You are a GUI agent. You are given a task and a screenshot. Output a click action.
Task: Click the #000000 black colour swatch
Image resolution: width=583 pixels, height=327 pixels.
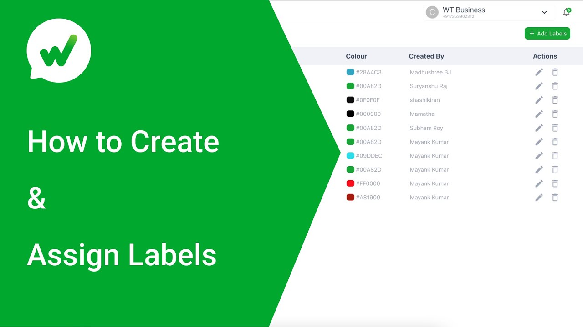pos(350,114)
